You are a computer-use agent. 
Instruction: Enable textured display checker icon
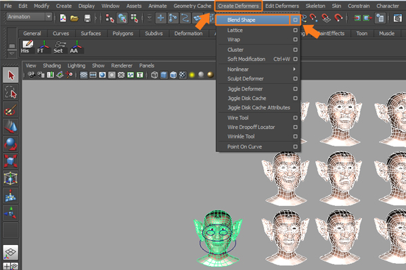tap(183, 75)
